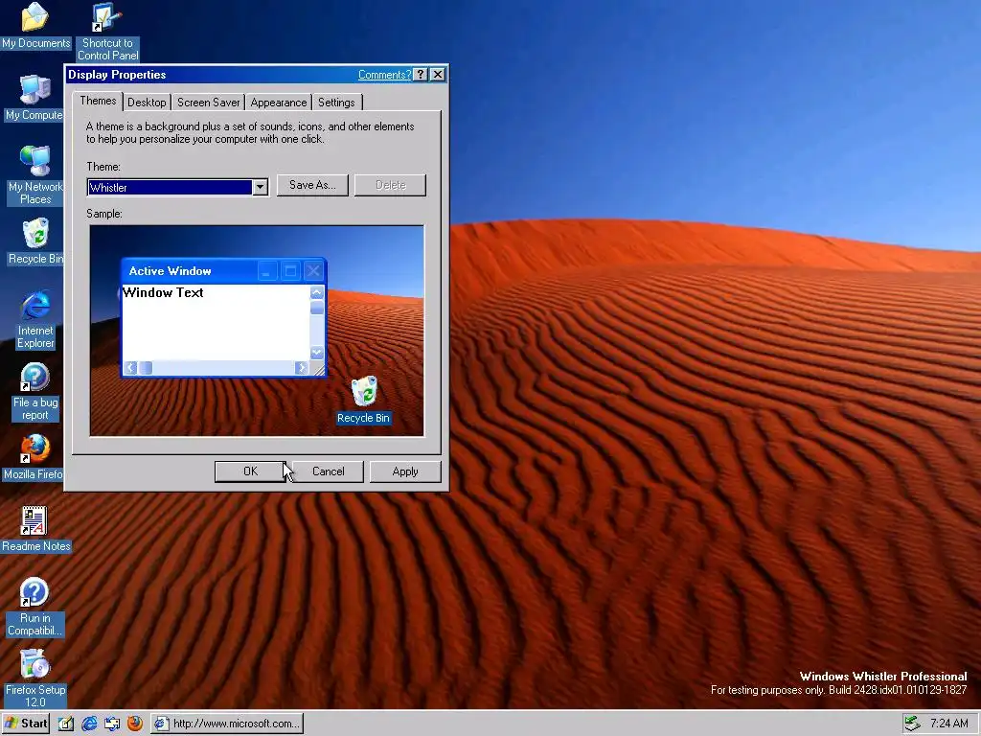Click sample window vertical scrollbar down arrow
981x736 pixels.
[317, 353]
